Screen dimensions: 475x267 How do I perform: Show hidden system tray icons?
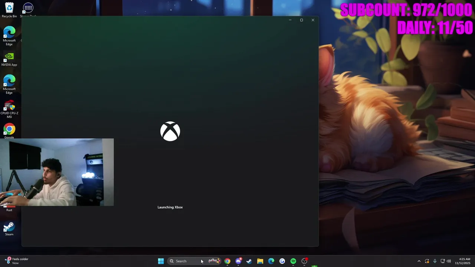419,261
